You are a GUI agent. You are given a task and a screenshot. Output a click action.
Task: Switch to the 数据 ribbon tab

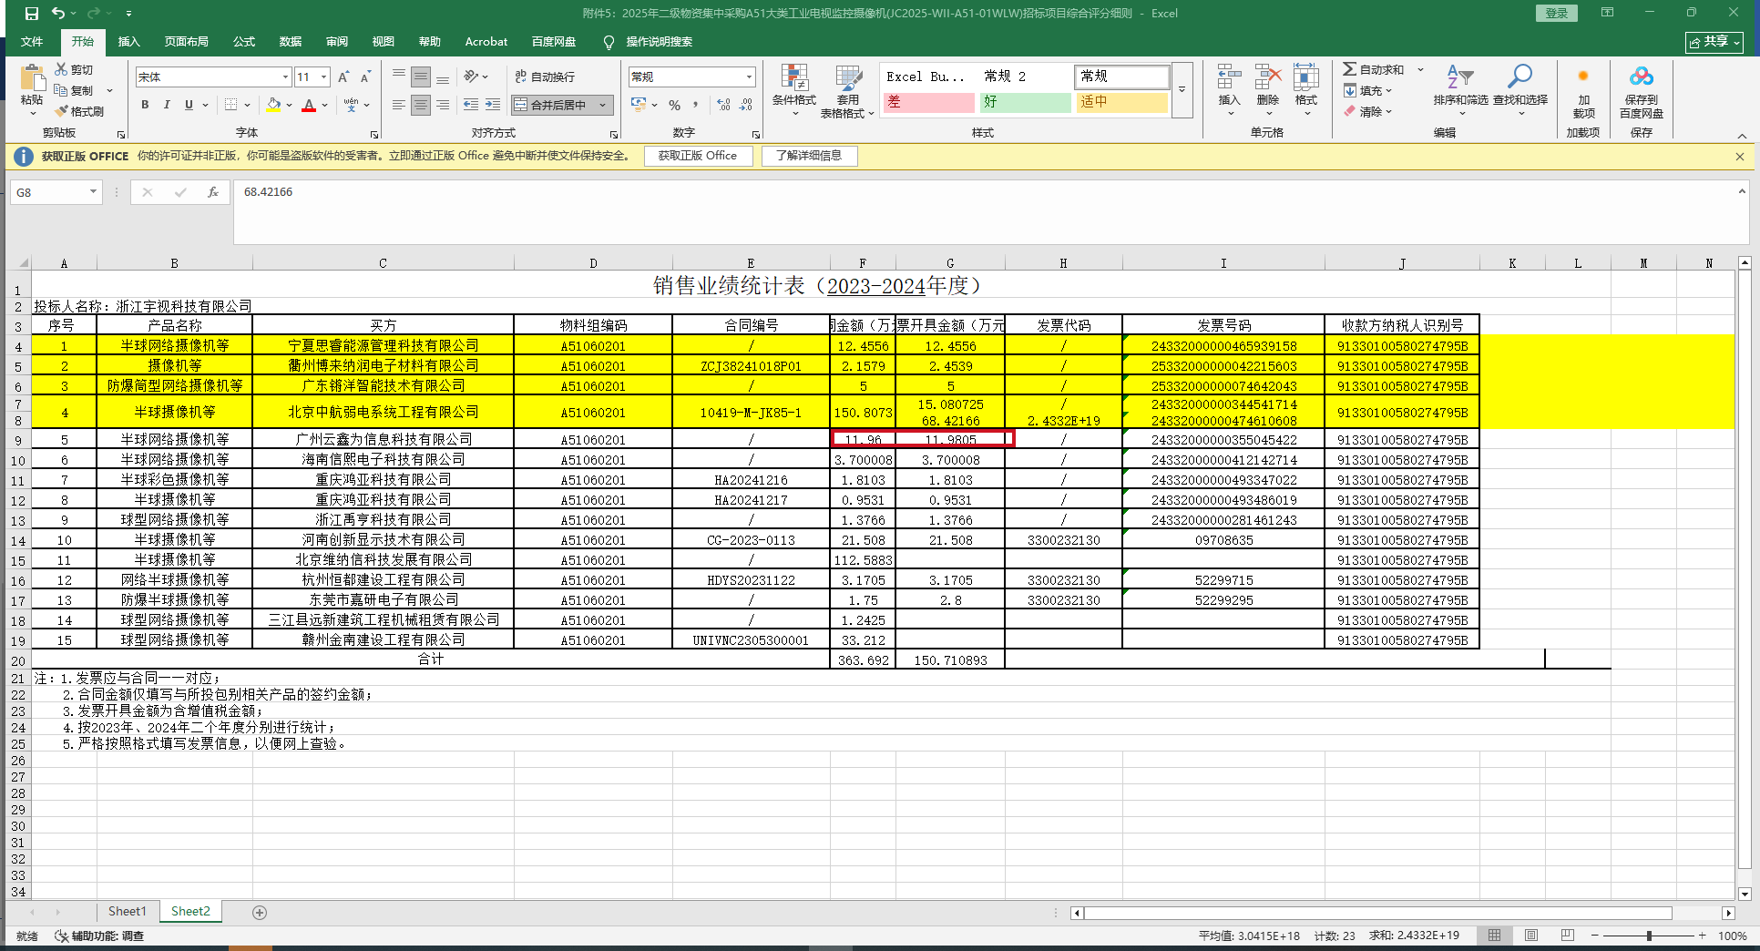291,42
